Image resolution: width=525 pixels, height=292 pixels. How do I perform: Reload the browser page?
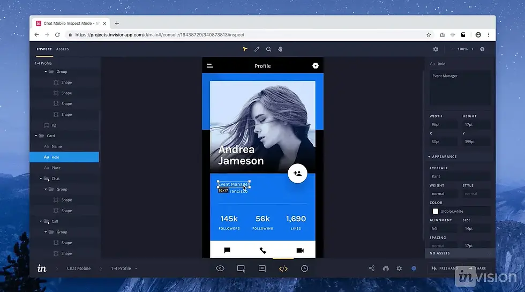pos(57,35)
